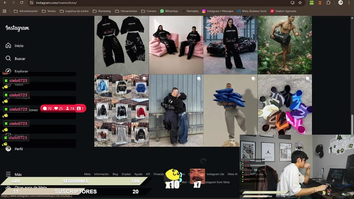Open the Ayuda footer link
The width and height of the screenshot is (354, 199).
(138, 174)
